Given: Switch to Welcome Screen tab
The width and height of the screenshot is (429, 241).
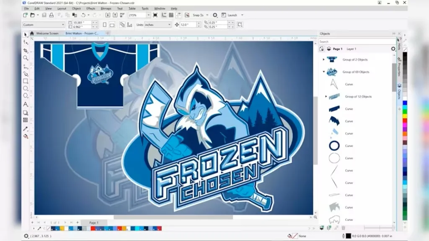Looking at the screenshot, I should pyautogui.click(x=47, y=33).
